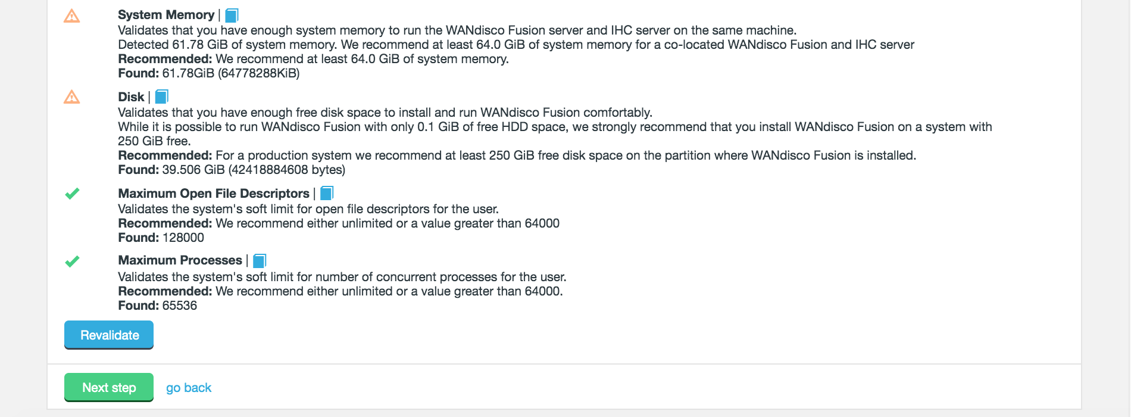Click the 250 GiB disk space recommendation line
The image size is (1131, 417).
point(517,155)
